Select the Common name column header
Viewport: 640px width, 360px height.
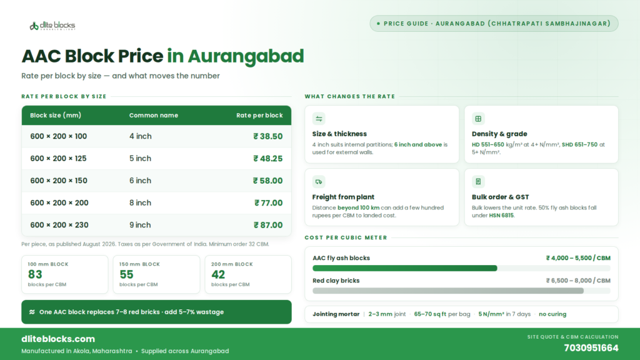(x=154, y=116)
